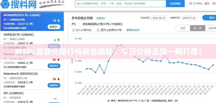Image resolution: width=216 pixels, height=103 pixels.
Task: Click 查看报价 for Makrolon 2805(550115)
Action: (x=54, y=85)
